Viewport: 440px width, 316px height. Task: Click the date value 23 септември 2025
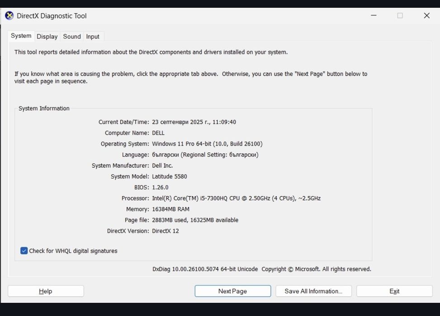tap(181, 122)
